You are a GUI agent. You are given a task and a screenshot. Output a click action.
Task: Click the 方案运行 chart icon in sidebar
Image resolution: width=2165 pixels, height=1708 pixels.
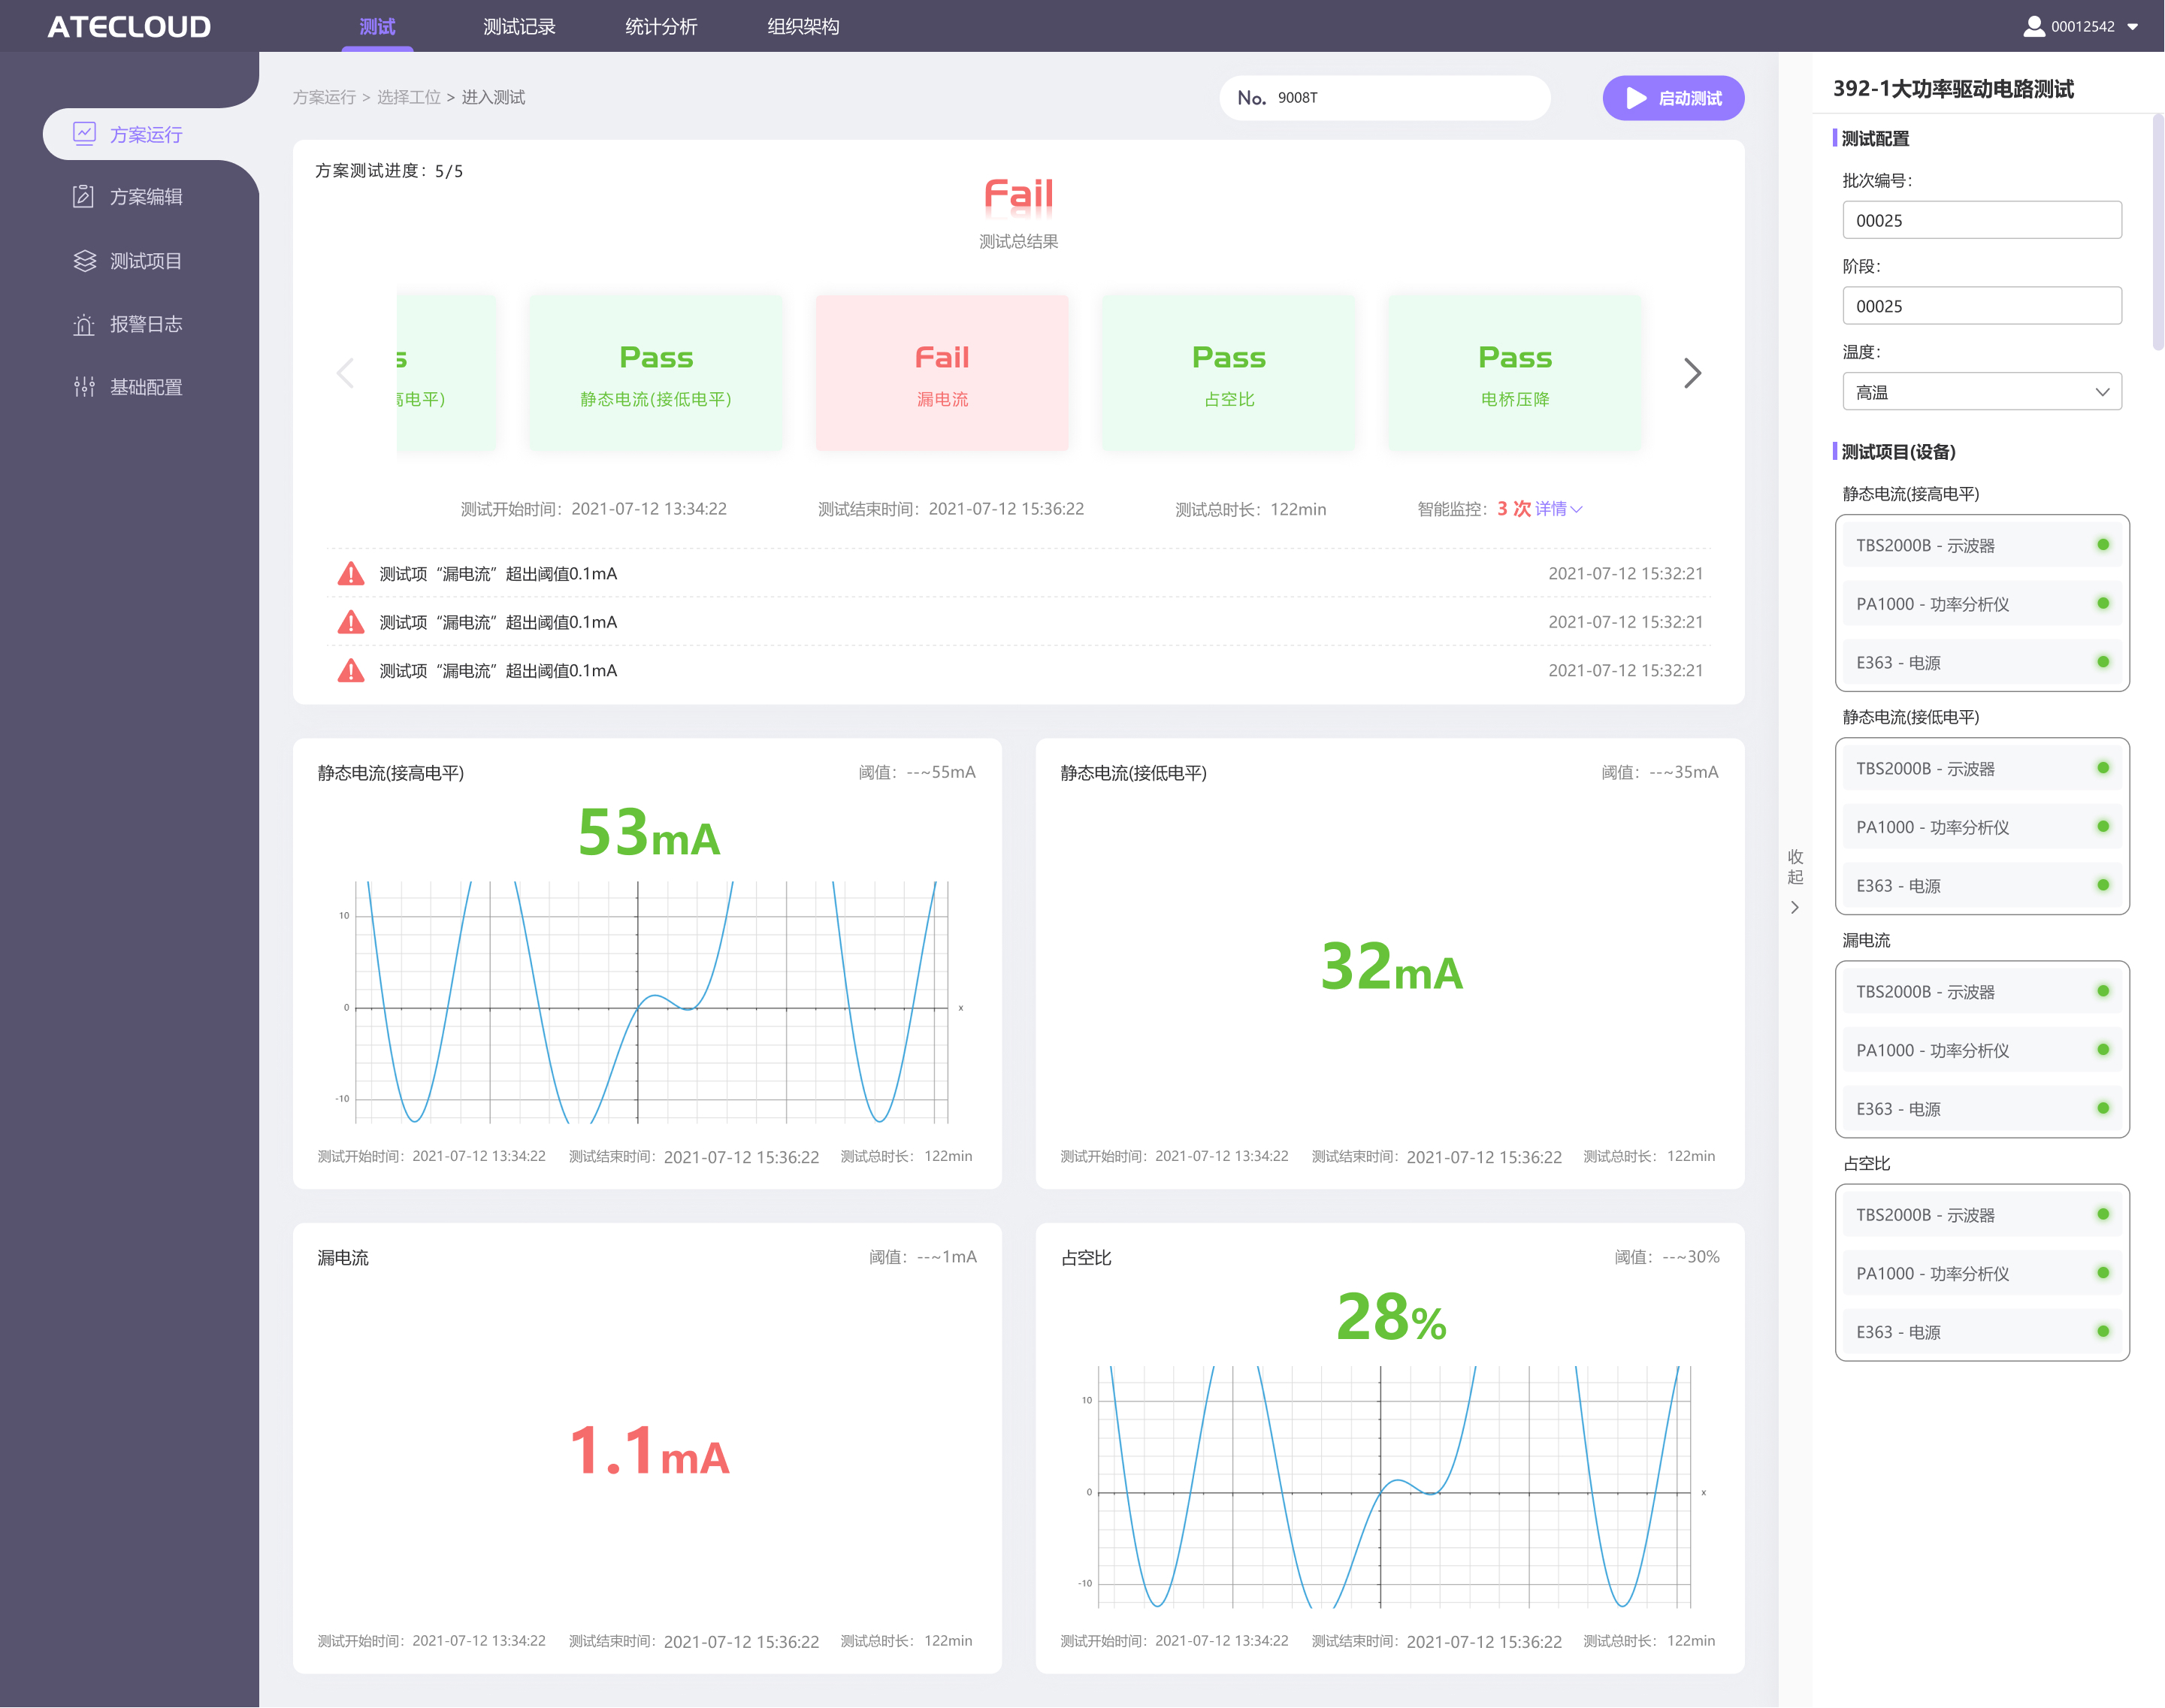(84, 134)
